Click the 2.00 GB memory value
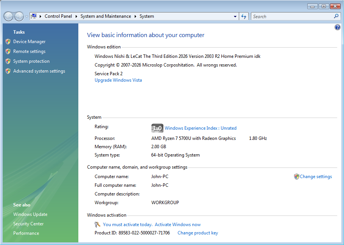The height and width of the screenshot is (245, 344). pos(159,147)
